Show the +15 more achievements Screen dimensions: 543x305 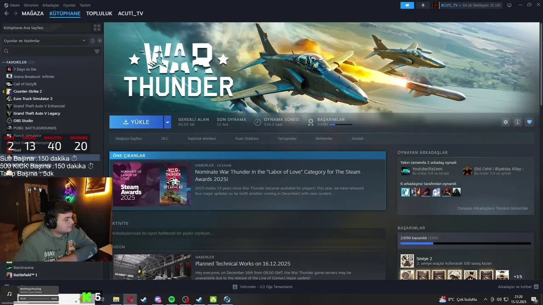click(518, 277)
